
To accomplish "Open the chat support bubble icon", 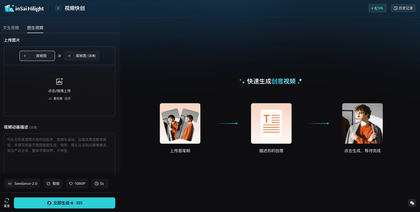I will 412,203.
